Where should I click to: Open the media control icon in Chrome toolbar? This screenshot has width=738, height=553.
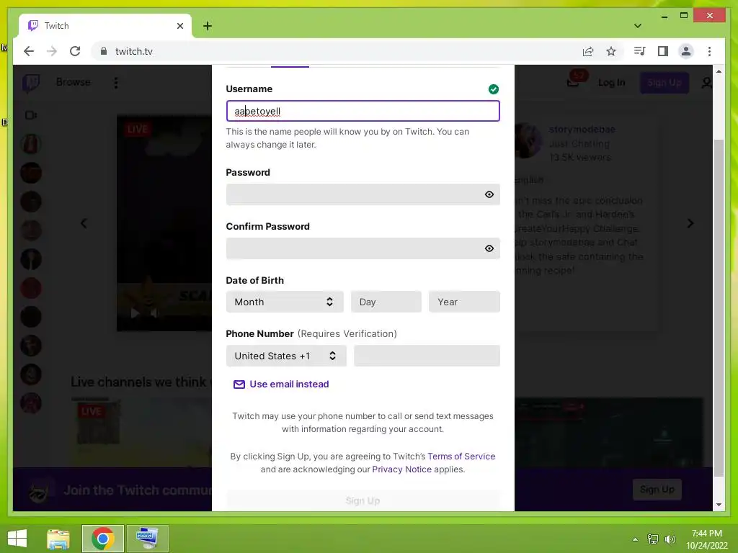[639, 51]
